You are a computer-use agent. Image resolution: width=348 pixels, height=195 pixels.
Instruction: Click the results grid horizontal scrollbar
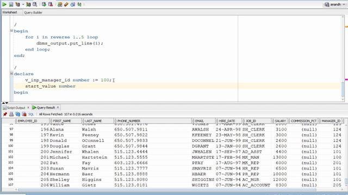(166, 190)
